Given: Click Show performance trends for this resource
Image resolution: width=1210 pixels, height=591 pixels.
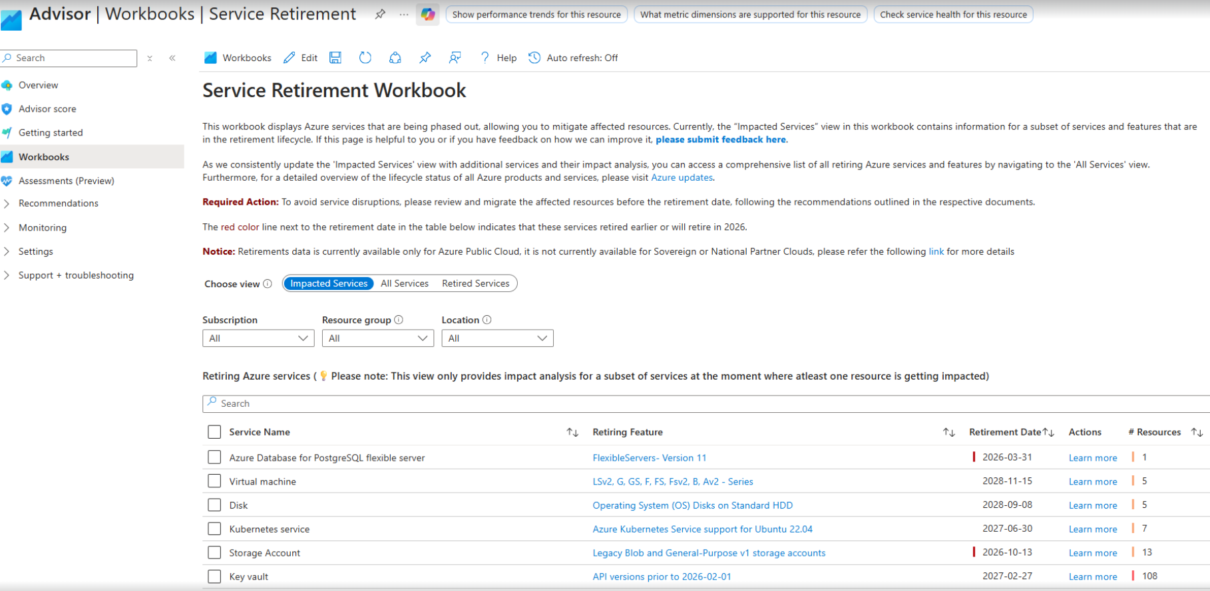Looking at the screenshot, I should [536, 15].
